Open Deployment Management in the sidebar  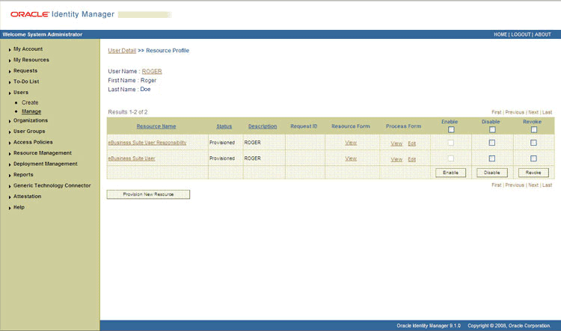[x=46, y=164]
